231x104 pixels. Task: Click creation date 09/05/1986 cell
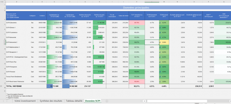(x=42, y=23)
